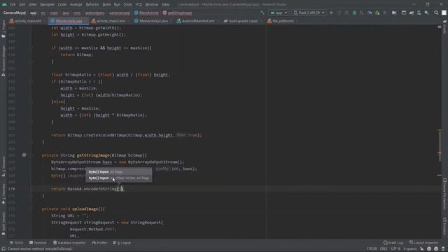The height and width of the screenshot is (252, 448).
Task: Click getStringImage in breadcrumb navigation bar
Action: pyautogui.click(x=177, y=13)
